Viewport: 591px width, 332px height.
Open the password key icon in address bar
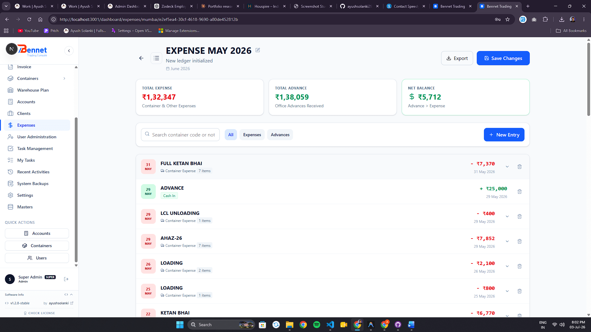(498, 19)
